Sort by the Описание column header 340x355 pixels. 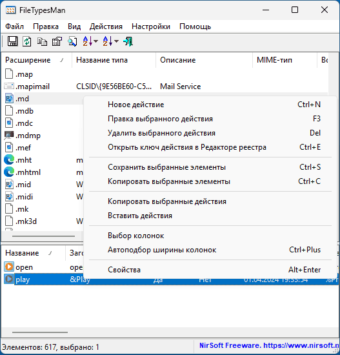204,60
